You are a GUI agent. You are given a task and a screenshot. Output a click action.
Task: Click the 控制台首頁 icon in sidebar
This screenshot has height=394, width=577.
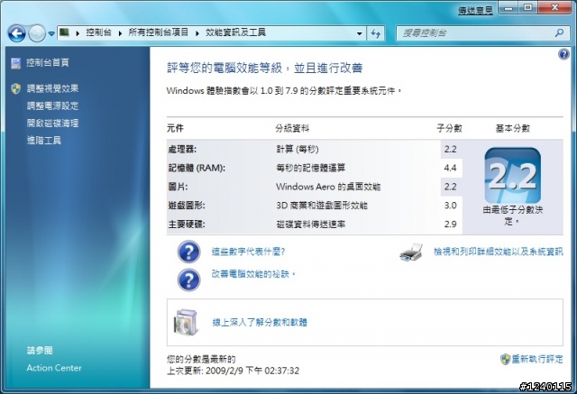16,63
